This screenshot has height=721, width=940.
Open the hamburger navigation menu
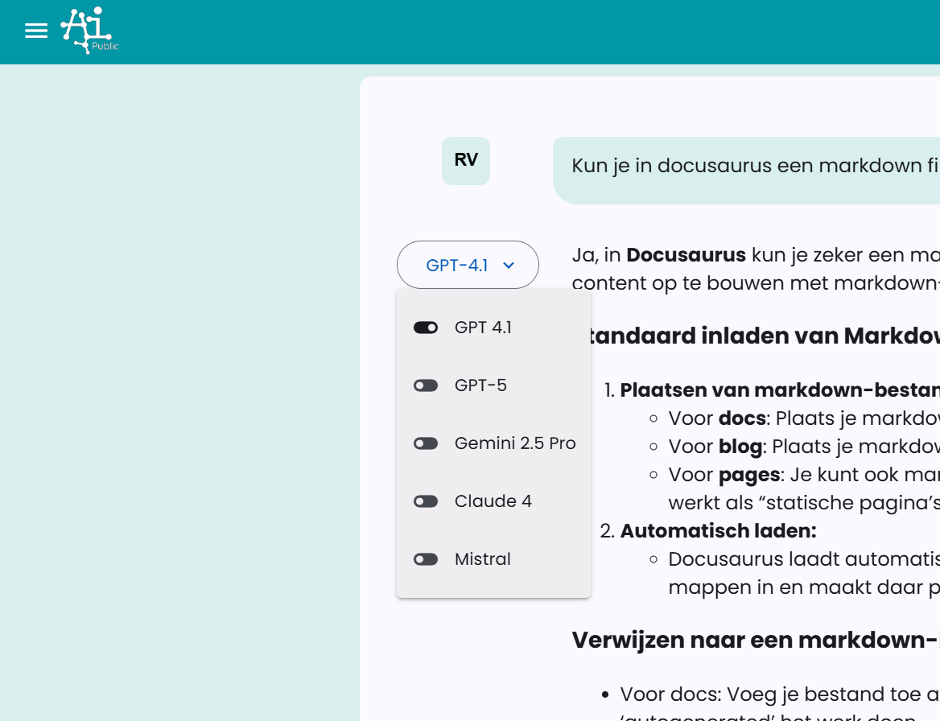pos(36,31)
